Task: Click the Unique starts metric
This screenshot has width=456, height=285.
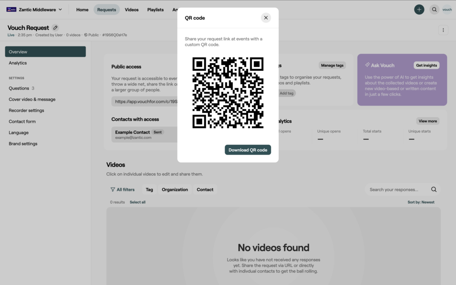Action: coord(419,135)
